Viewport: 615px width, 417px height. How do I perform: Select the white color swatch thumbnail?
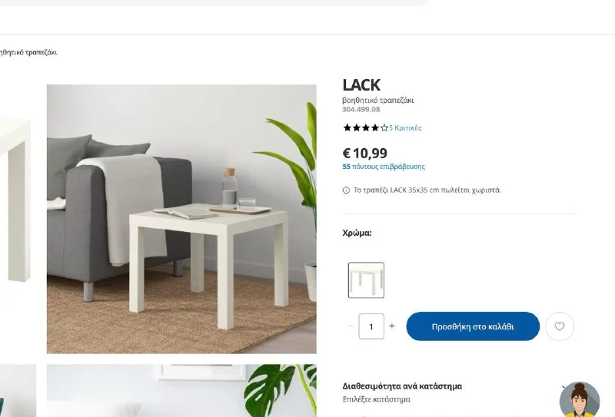pos(366,280)
